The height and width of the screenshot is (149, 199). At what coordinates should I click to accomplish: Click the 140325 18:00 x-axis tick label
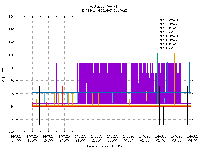[x=32, y=138]
